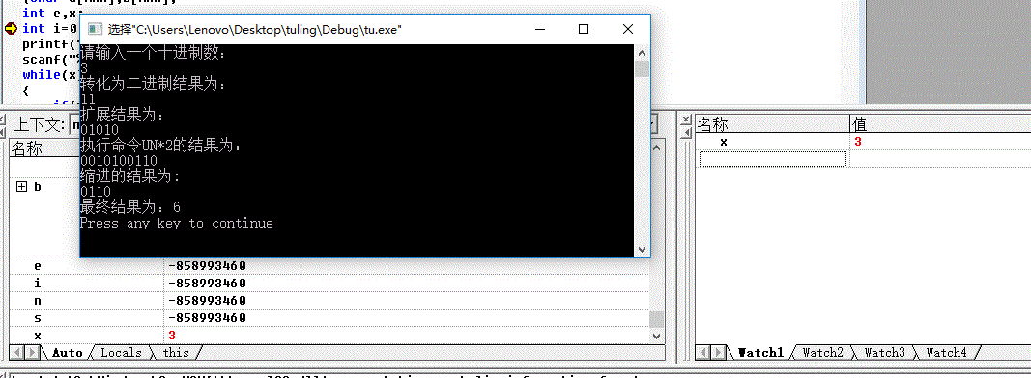Click the console line 0010100110
1031x378 pixels.
click(x=119, y=161)
